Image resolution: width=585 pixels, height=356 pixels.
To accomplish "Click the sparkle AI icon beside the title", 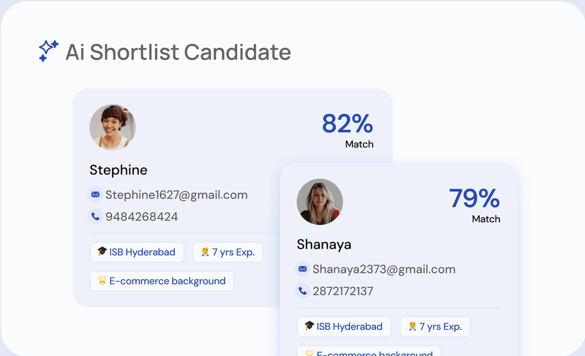I will (x=48, y=50).
